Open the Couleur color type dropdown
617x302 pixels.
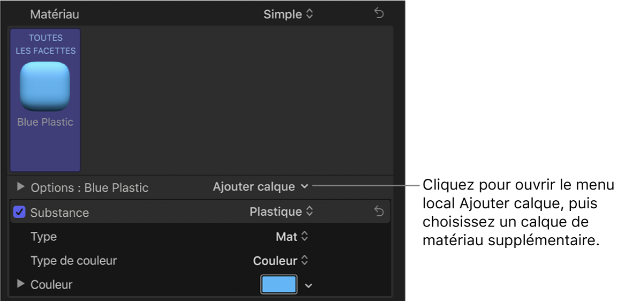(x=281, y=261)
